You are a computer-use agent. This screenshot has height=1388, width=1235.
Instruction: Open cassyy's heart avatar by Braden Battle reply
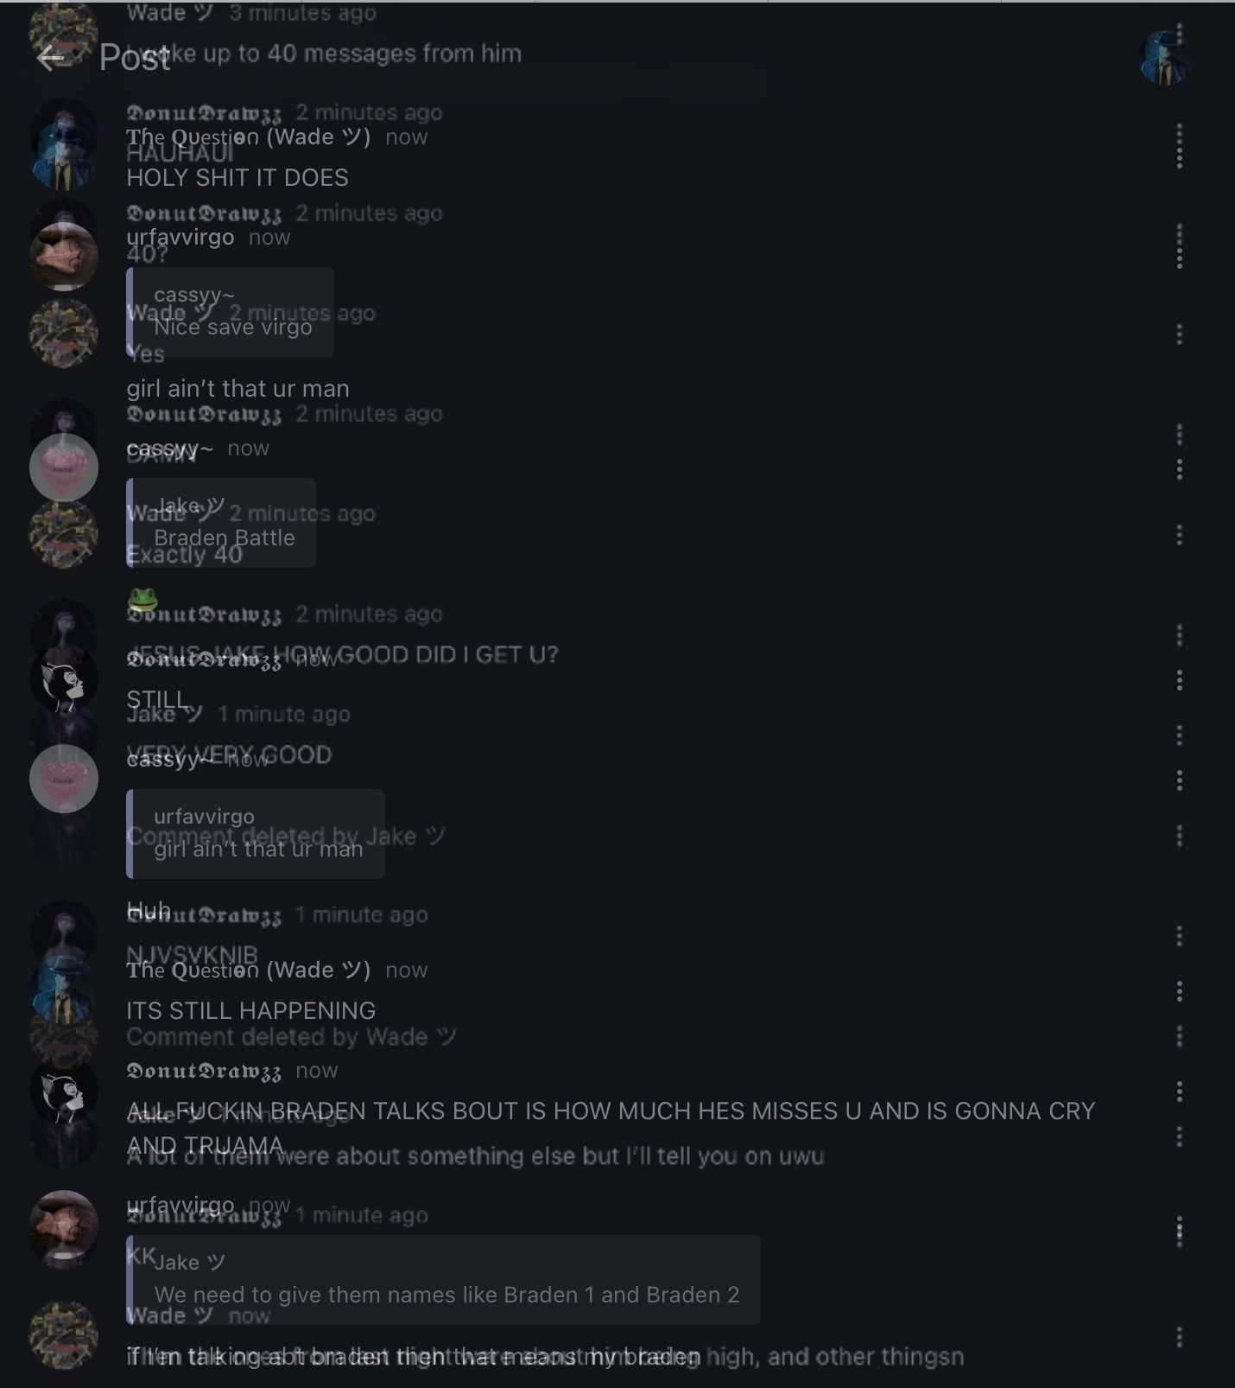pos(63,468)
